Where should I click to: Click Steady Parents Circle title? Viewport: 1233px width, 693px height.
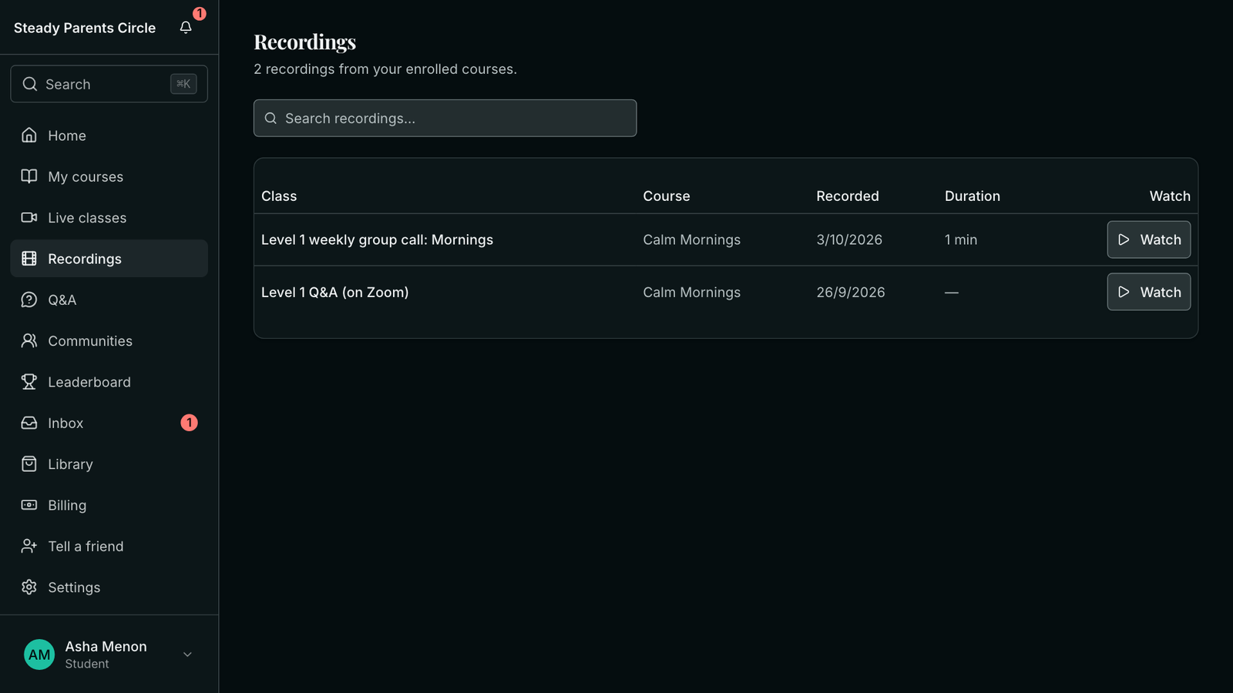coord(85,28)
